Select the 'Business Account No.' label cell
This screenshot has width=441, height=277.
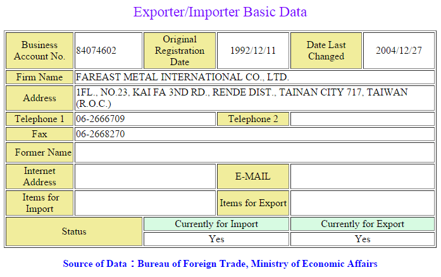pos(40,51)
